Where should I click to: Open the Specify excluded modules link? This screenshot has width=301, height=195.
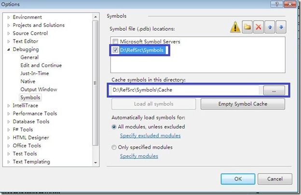click(150, 136)
